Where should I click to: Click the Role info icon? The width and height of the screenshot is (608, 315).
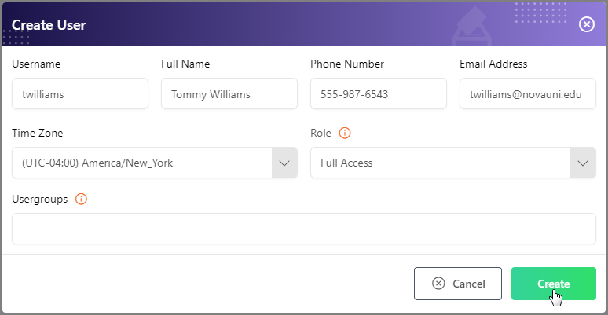point(345,133)
